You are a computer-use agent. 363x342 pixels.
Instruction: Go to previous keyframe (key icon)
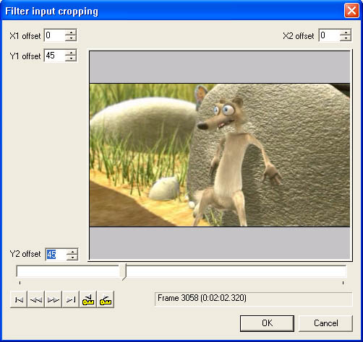point(88,299)
